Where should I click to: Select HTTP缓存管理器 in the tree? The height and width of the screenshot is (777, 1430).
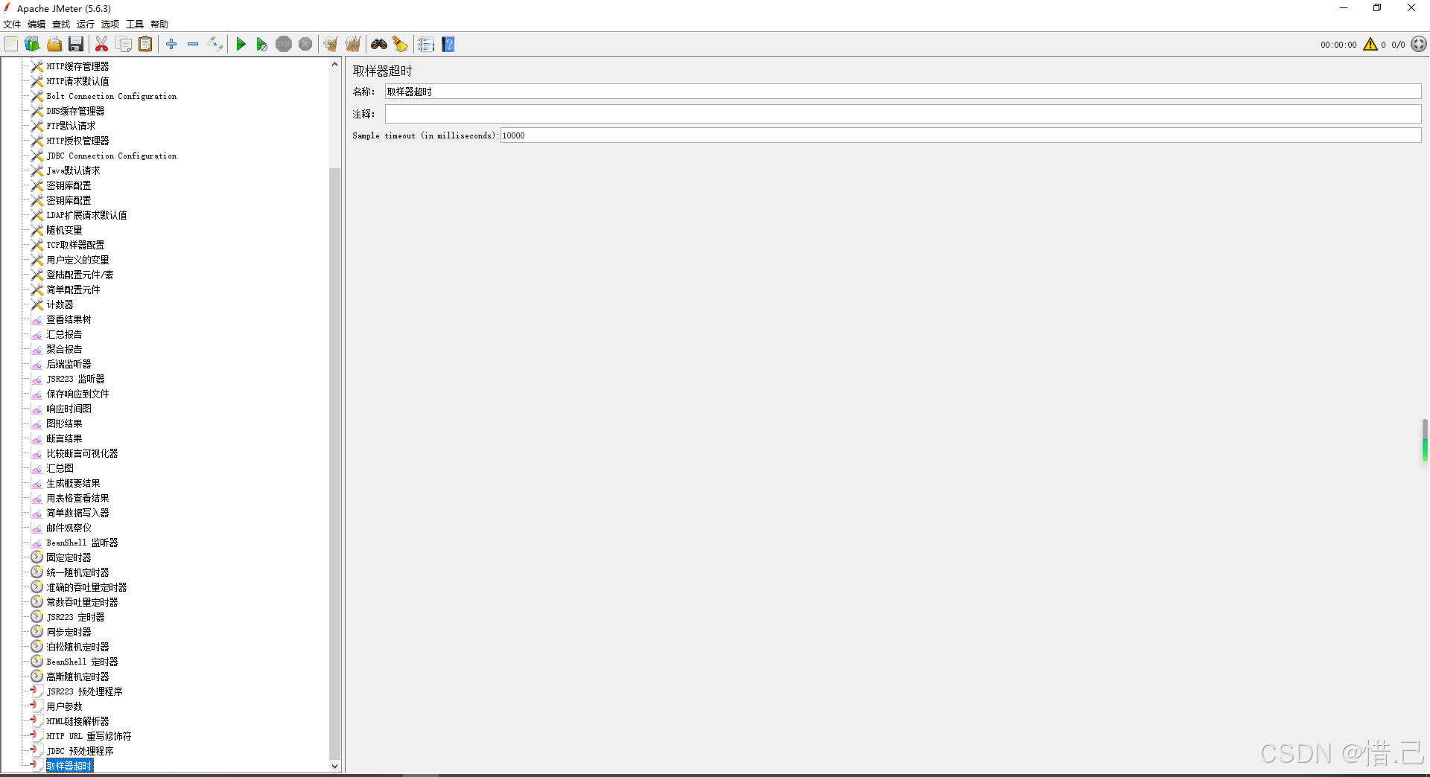77,66
